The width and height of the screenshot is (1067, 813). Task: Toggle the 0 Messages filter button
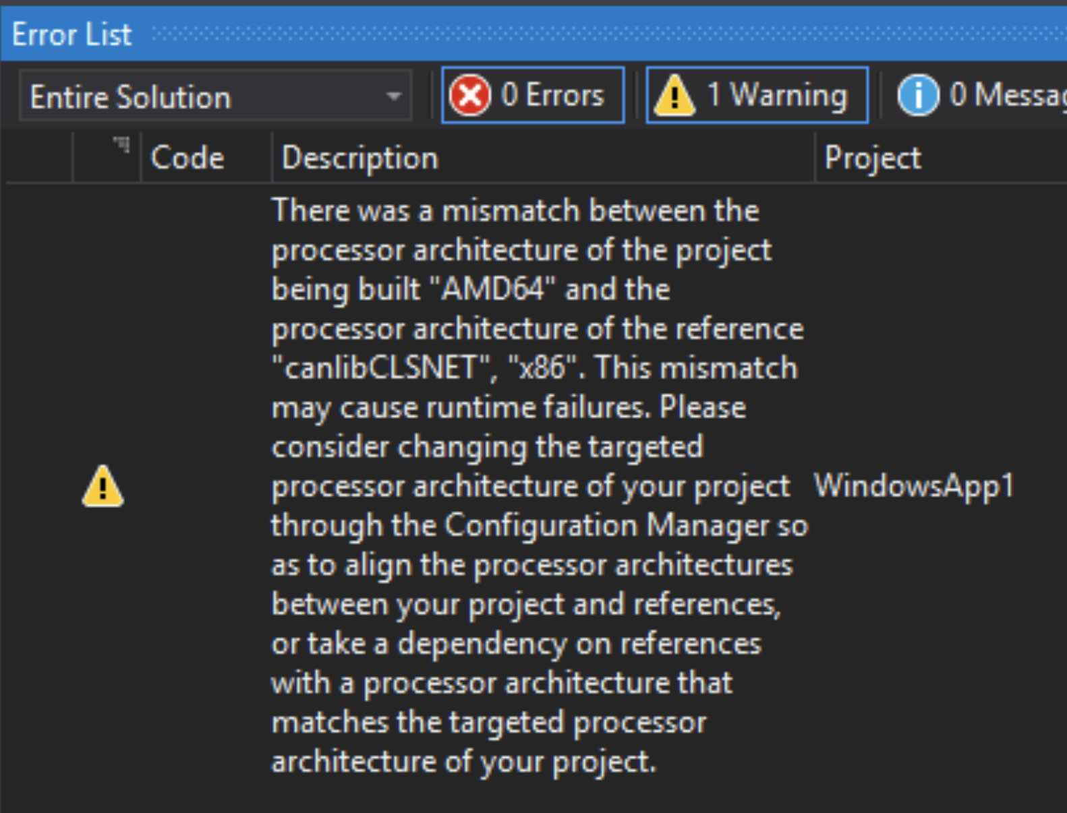click(x=981, y=95)
